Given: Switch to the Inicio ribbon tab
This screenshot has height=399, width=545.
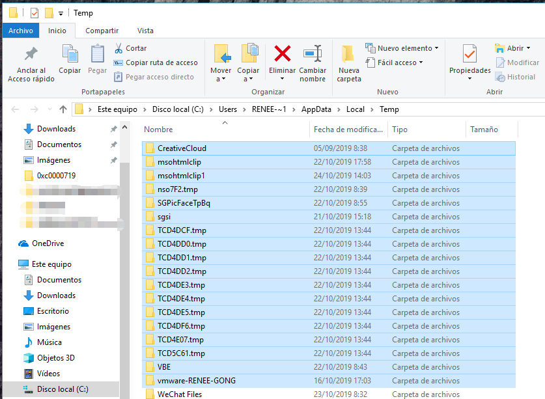Looking at the screenshot, I should (57, 31).
